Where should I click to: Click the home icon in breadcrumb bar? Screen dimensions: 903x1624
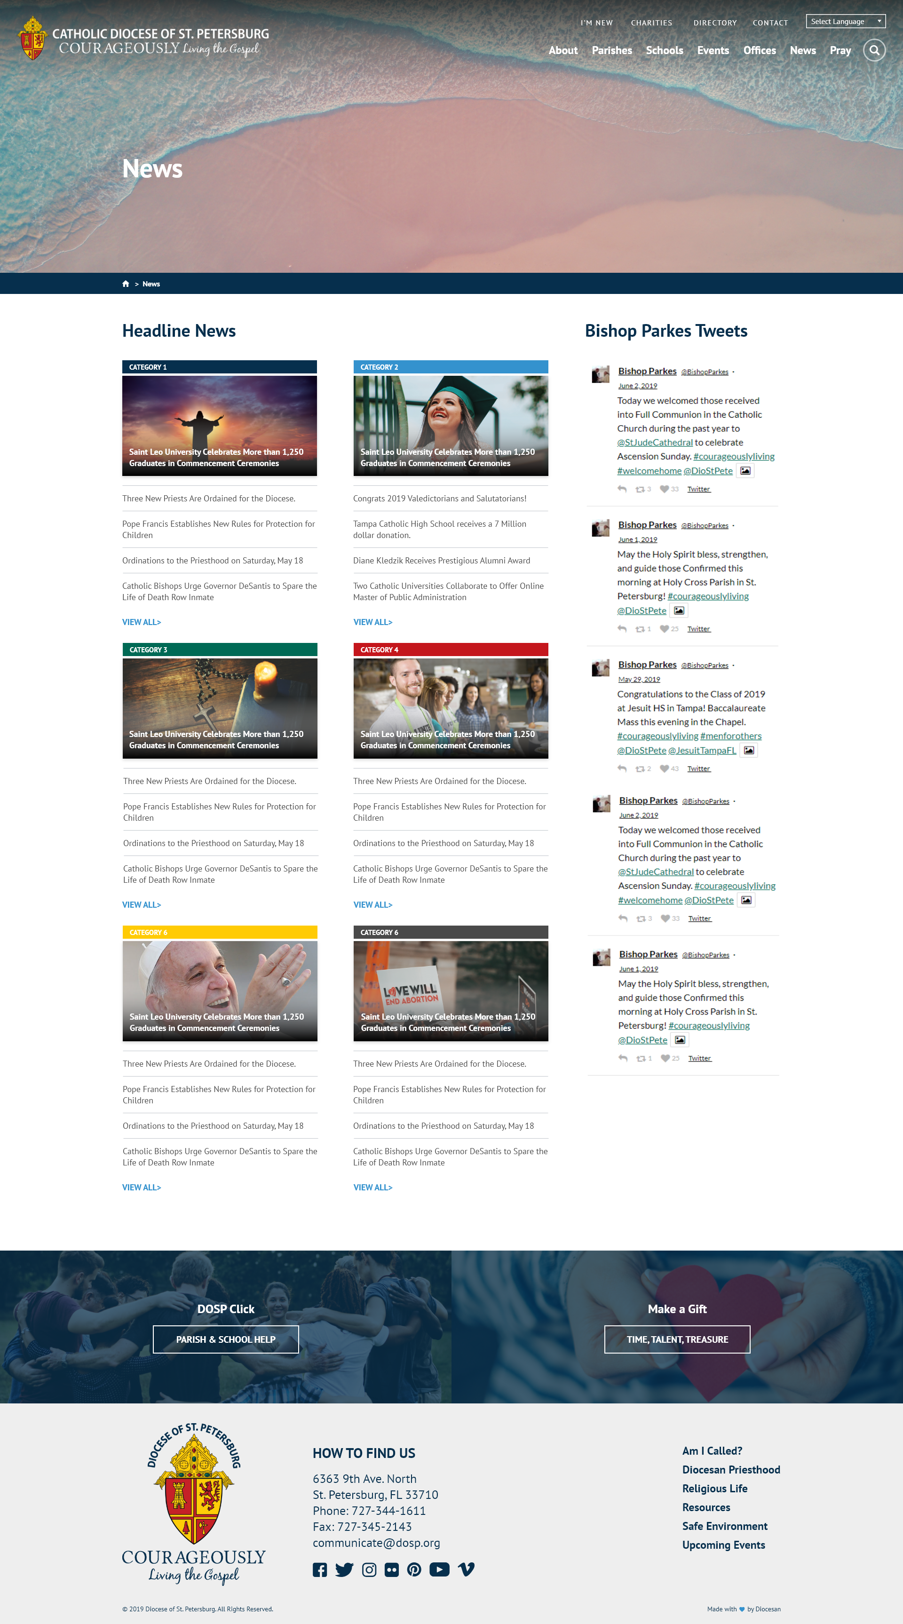(x=126, y=284)
